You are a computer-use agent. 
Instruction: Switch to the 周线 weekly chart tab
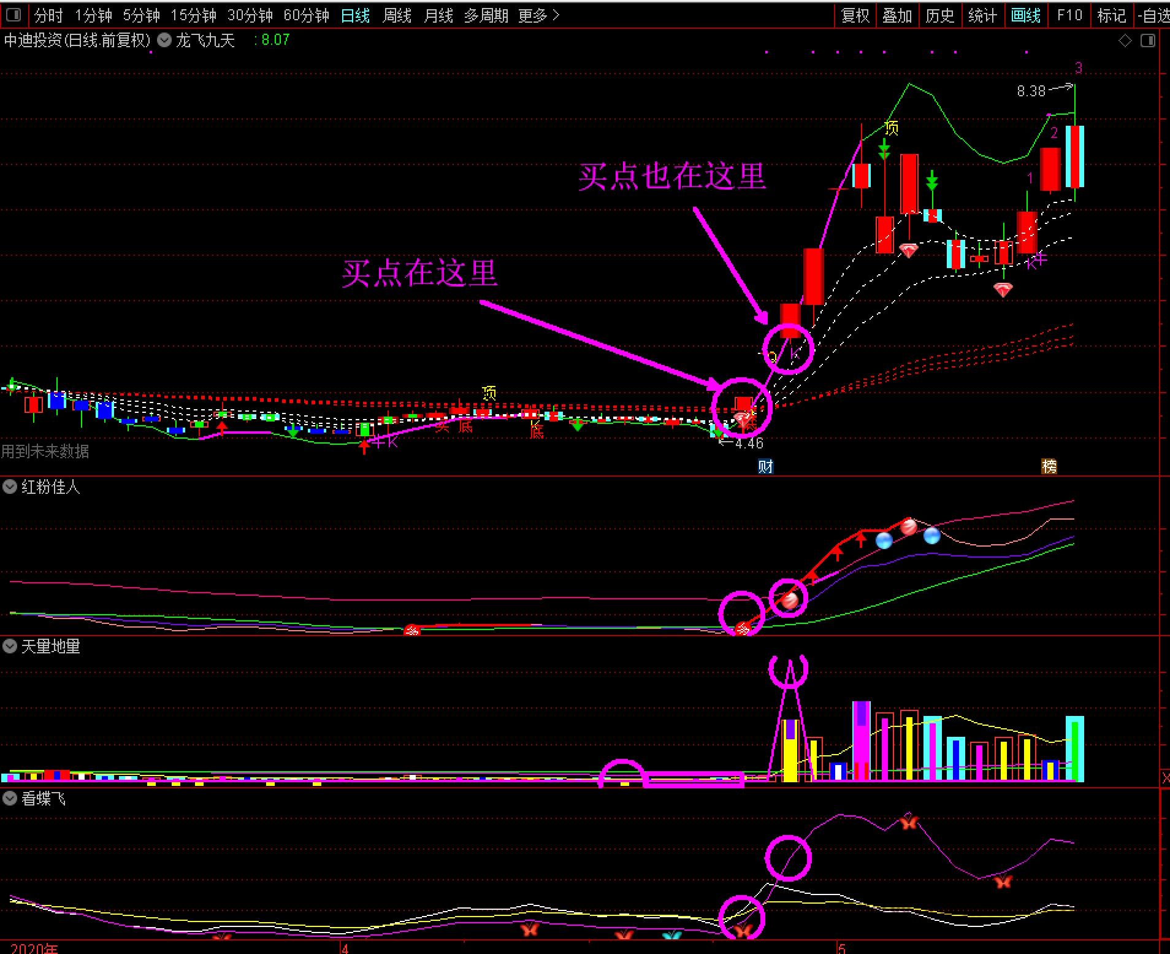pyautogui.click(x=397, y=15)
